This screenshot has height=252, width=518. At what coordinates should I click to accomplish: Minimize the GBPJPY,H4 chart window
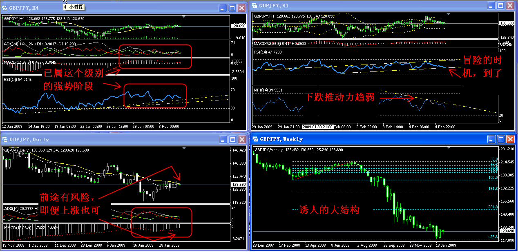click(223, 7)
